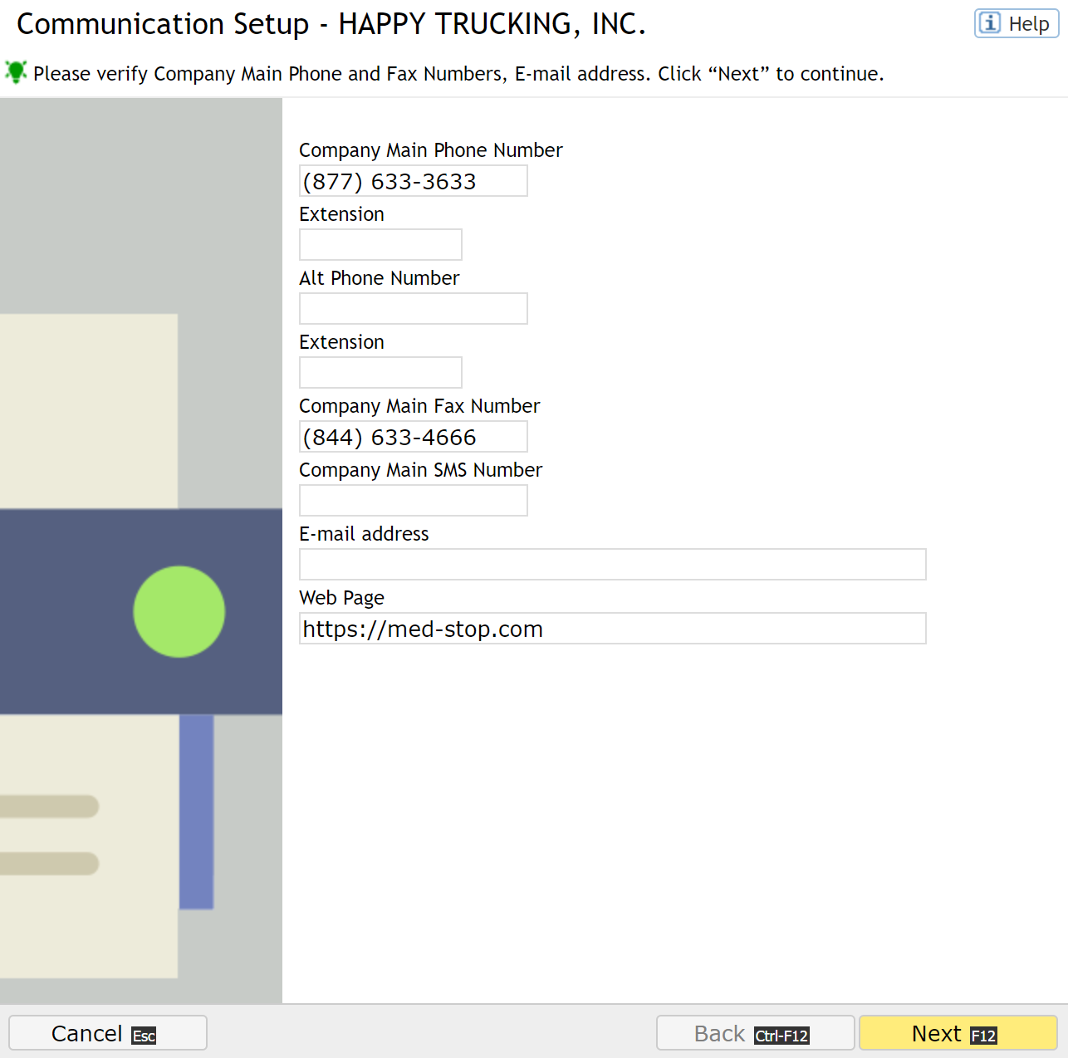Continue with the yellow Next button
This screenshot has height=1058, width=1068.
(958, 1033)
